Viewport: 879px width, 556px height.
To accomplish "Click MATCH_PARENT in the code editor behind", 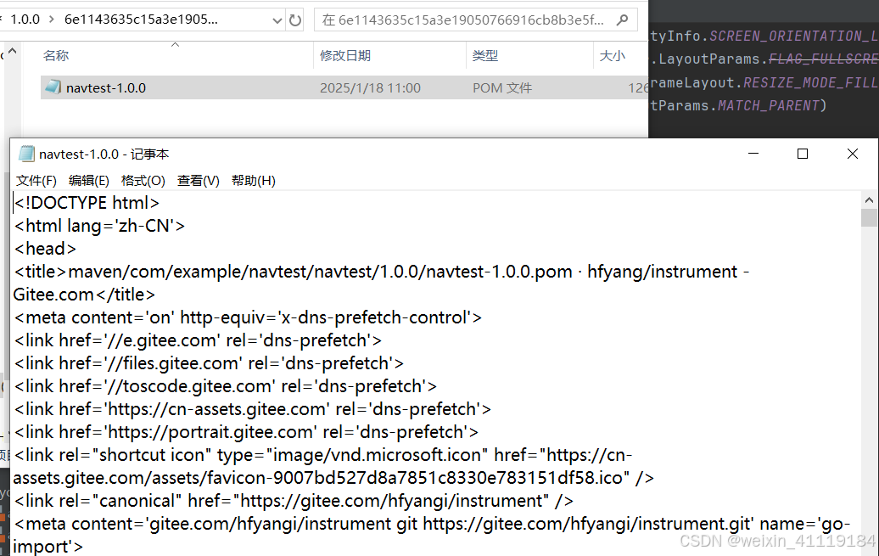I will click(769, 105).
